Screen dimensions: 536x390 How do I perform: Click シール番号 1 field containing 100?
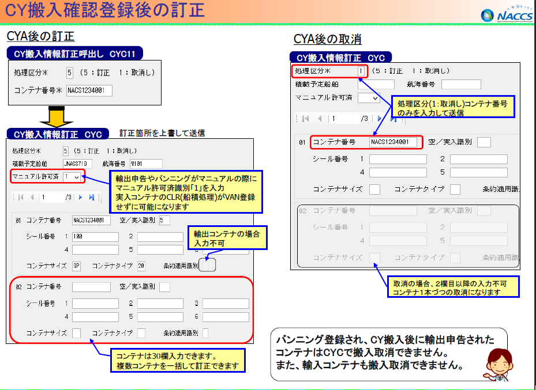tap(96, 237)
